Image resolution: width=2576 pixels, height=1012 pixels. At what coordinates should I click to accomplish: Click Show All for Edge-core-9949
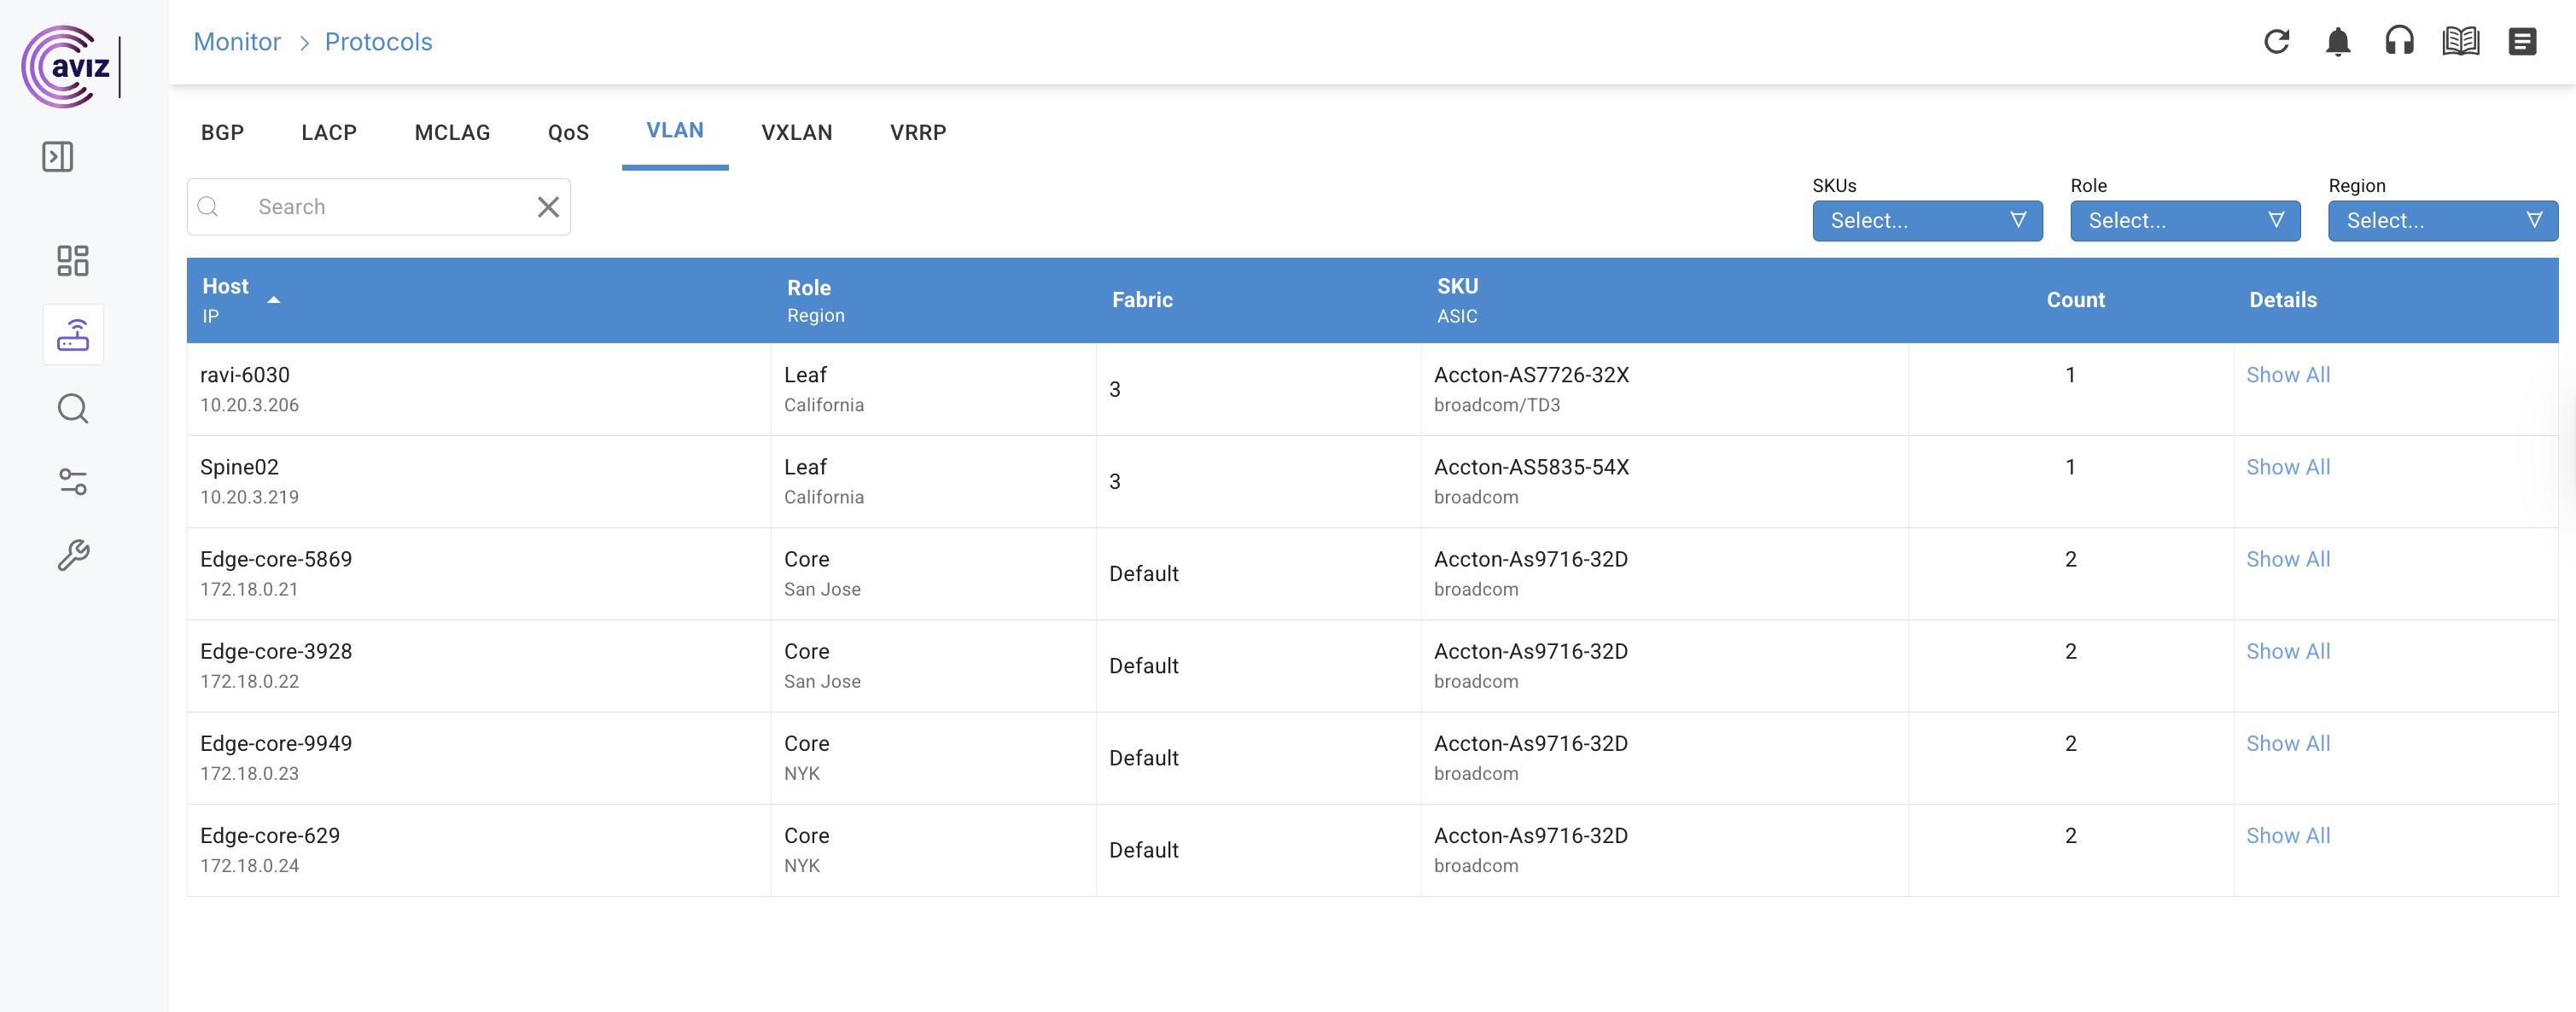[2287, 744]
